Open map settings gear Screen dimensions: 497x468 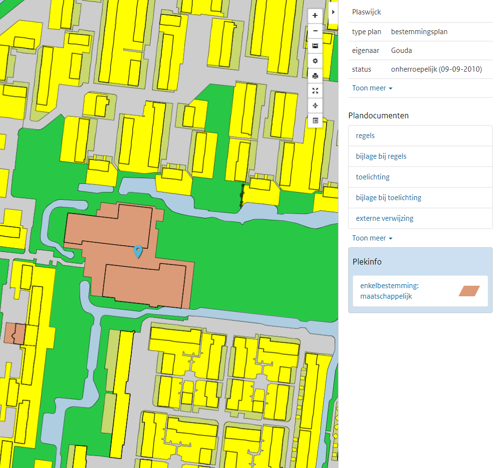[x=315, y=61]
